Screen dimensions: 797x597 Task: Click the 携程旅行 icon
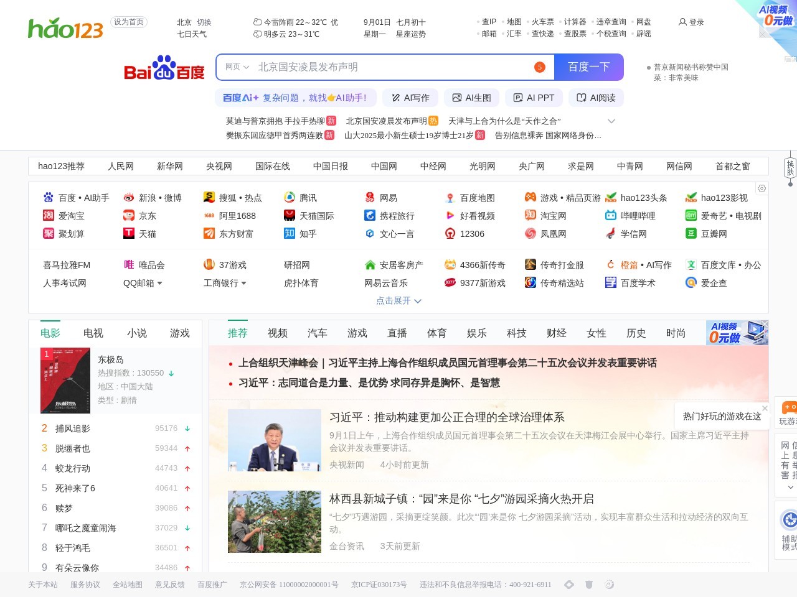(370, 215)
